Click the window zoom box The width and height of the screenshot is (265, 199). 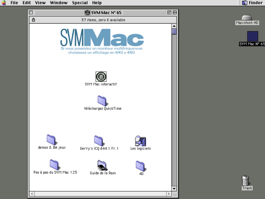coord(169,12)
